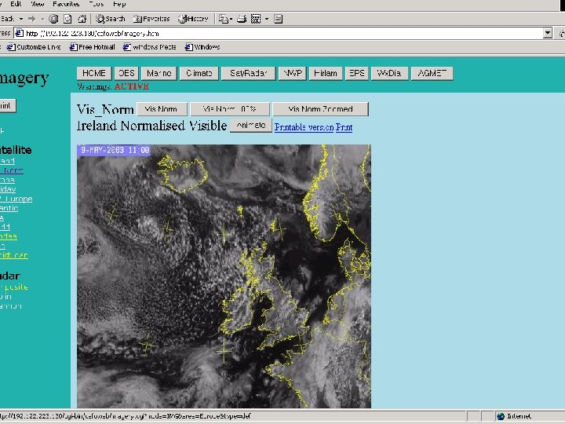Click the NWP navigation button
This screenshot has height=424, width=565.
[292, 73]
